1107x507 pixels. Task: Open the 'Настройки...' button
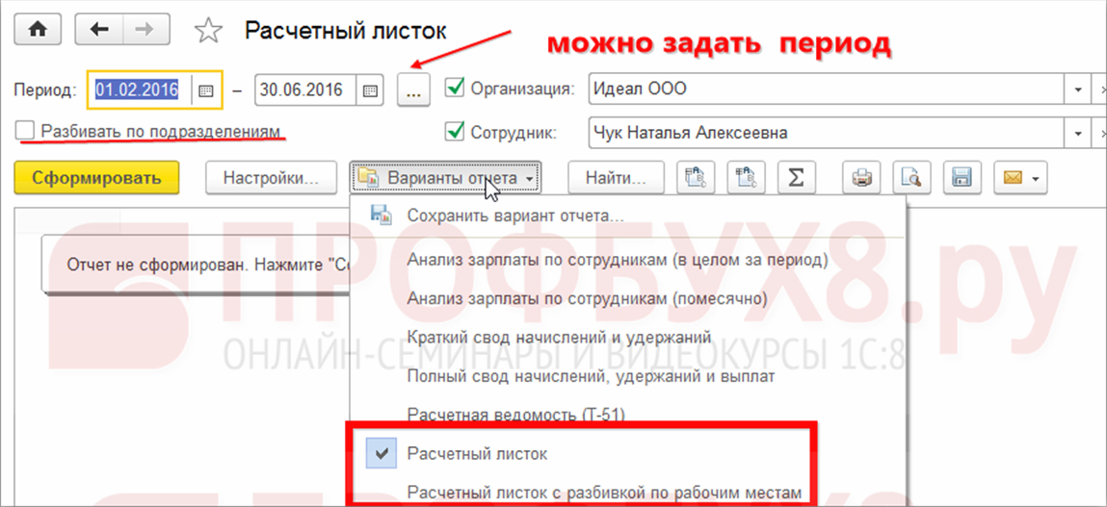[x=271, y=178]
